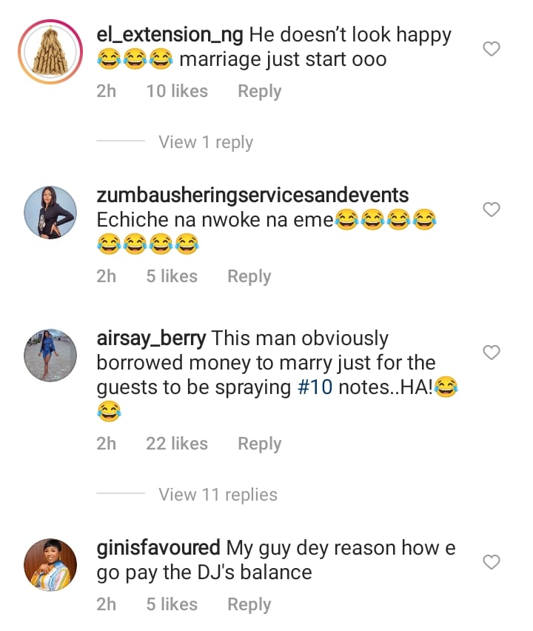The image size is (533, 631).
Task: Heart the ginisfavoured comment
Action: (x=492, y=563)
